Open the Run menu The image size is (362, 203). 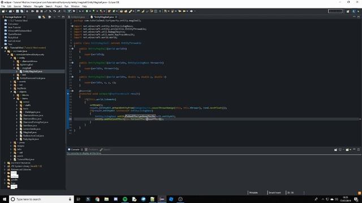tap(67, 6)
